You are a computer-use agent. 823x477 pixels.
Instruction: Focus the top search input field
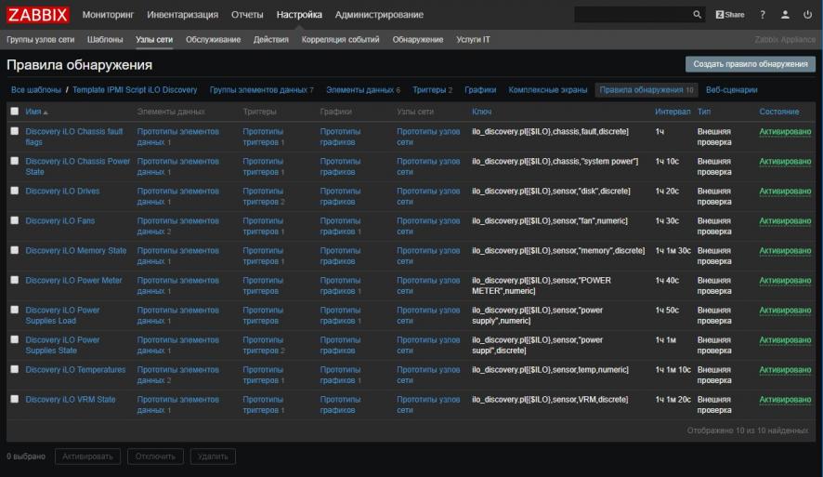pyautogui.click(x=632, y=15)
